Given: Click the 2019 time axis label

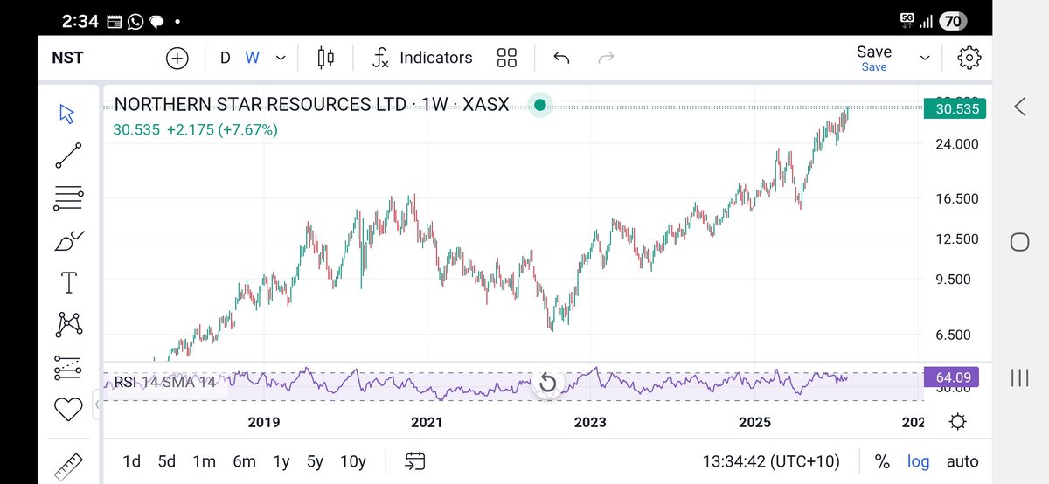Looking at the screenshot, I should 264,422.
